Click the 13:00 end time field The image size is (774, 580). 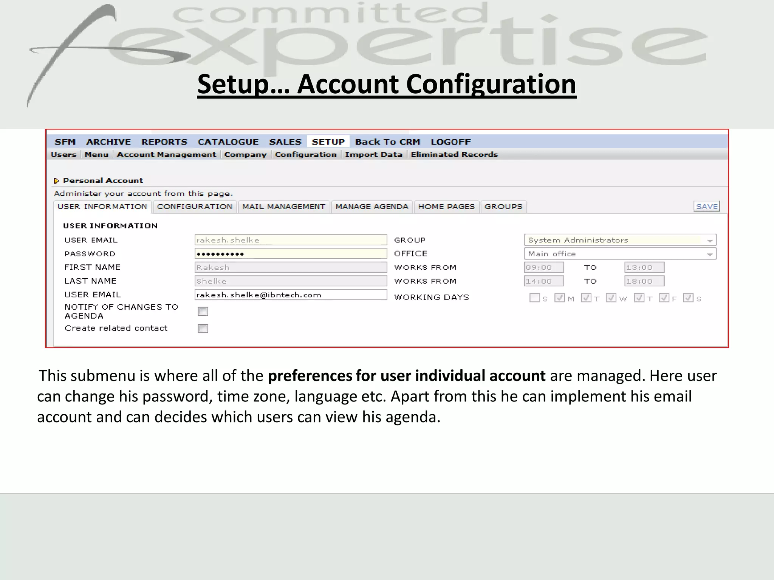[x=644, y=267]
